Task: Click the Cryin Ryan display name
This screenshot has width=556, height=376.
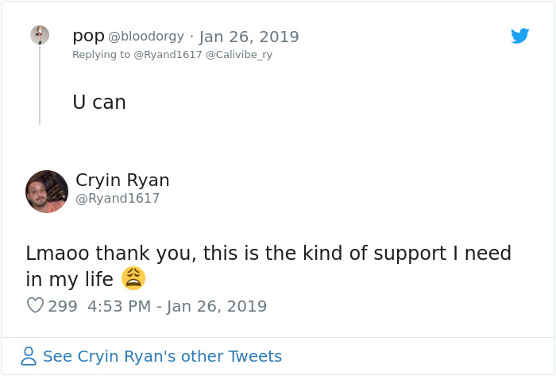Action: click(x=122, y=180)
